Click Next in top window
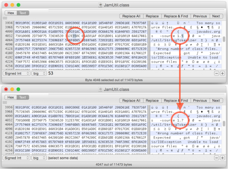The image size is (228, 169). (x=216, y=16)
